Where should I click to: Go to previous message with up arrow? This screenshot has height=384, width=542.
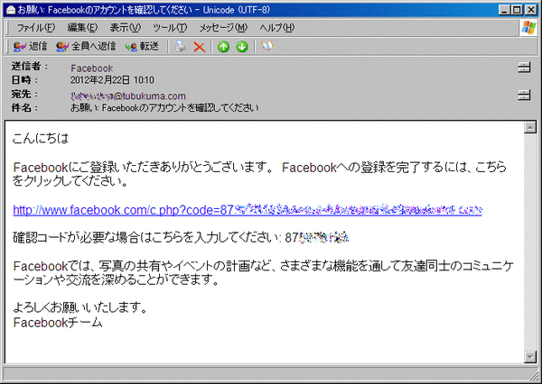click(224, 47)
